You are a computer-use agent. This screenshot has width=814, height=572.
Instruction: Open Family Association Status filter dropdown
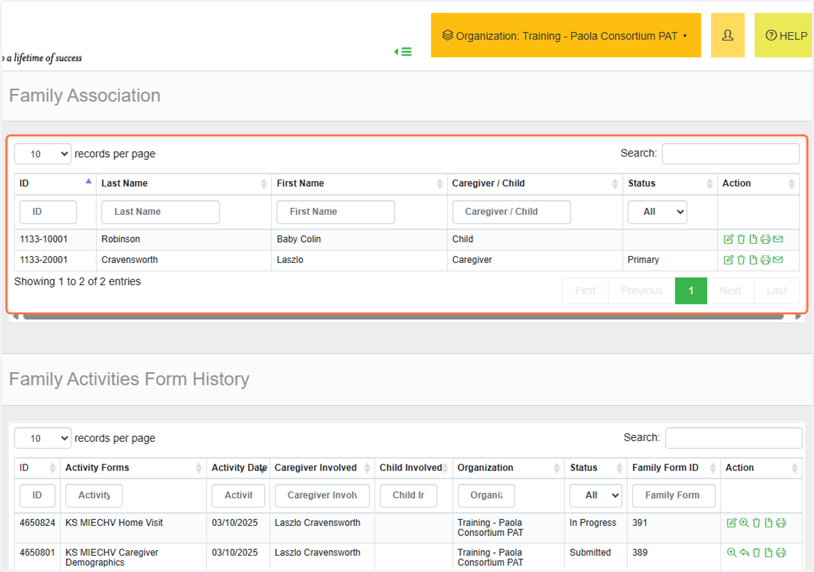(x=657, y=211)
